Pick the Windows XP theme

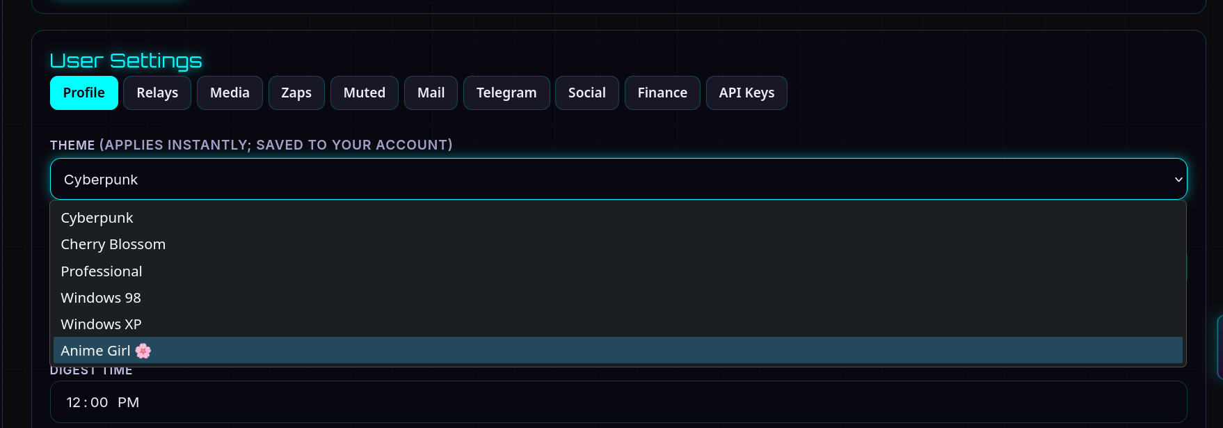(618, 324)
